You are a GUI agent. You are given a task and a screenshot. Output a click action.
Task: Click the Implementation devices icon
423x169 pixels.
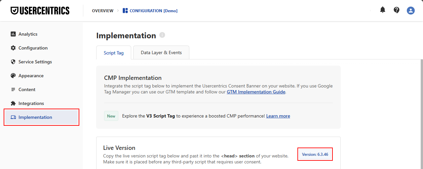coord(13,117)
